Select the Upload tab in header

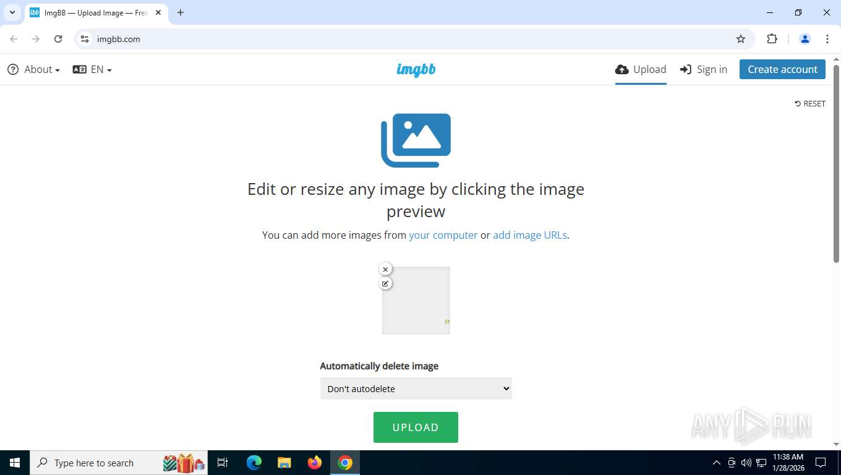tap(641, 69)
